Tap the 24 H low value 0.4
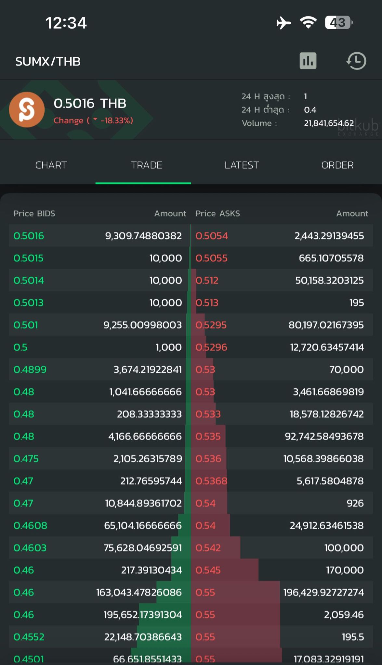Image resolution: width=382 pixels, height=665 pixels. 310,110
